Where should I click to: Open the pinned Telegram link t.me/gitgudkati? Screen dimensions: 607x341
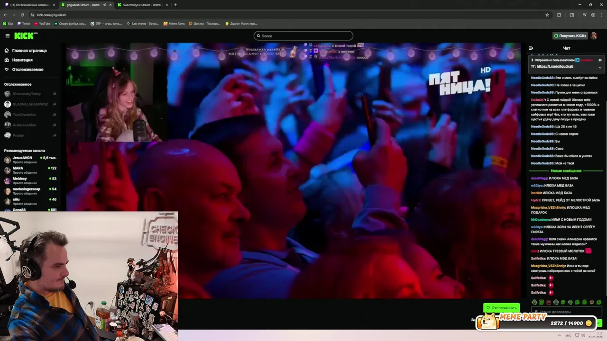coord(555,66)
